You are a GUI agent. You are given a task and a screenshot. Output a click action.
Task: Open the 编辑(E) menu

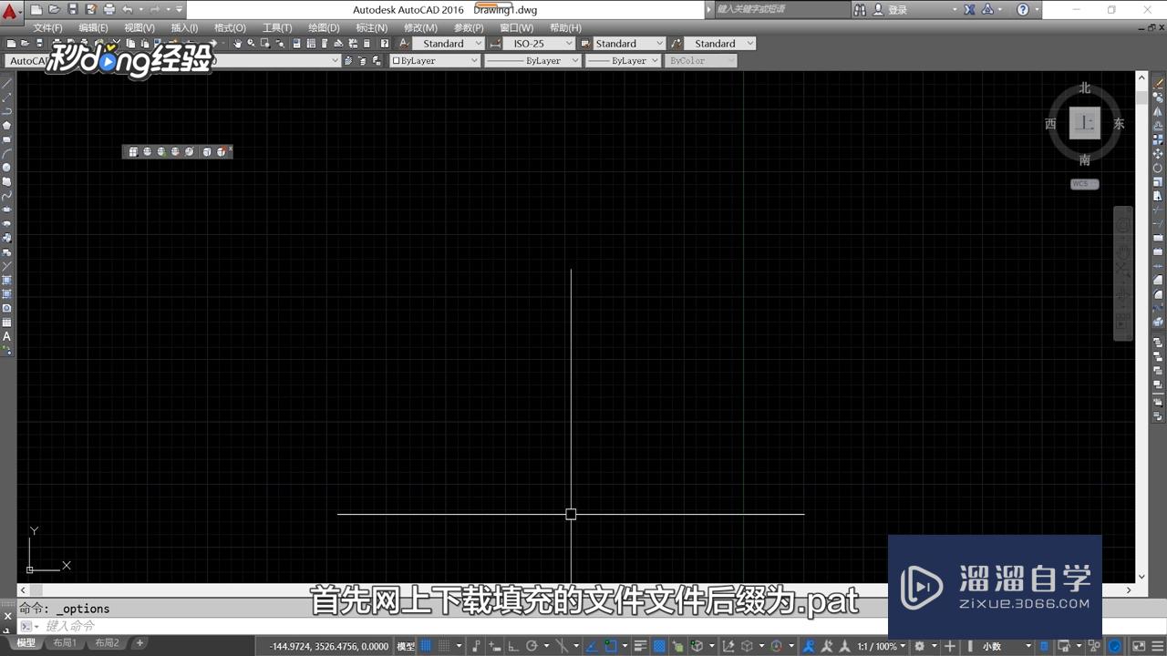pos(93,27)
